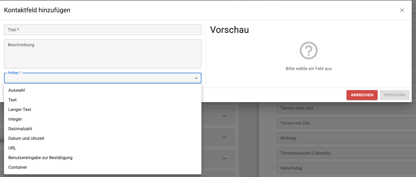Select the Integer field type
Viewport: 416px width, 177px height.
tap(15, 119)
